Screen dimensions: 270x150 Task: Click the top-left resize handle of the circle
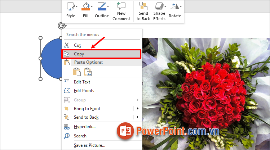tap(40, 38)
